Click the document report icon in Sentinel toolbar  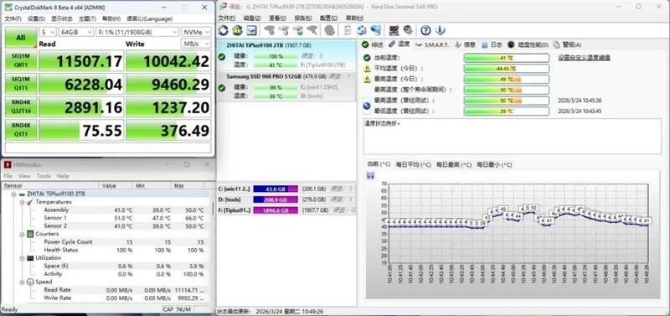click(x=348, y=30)
